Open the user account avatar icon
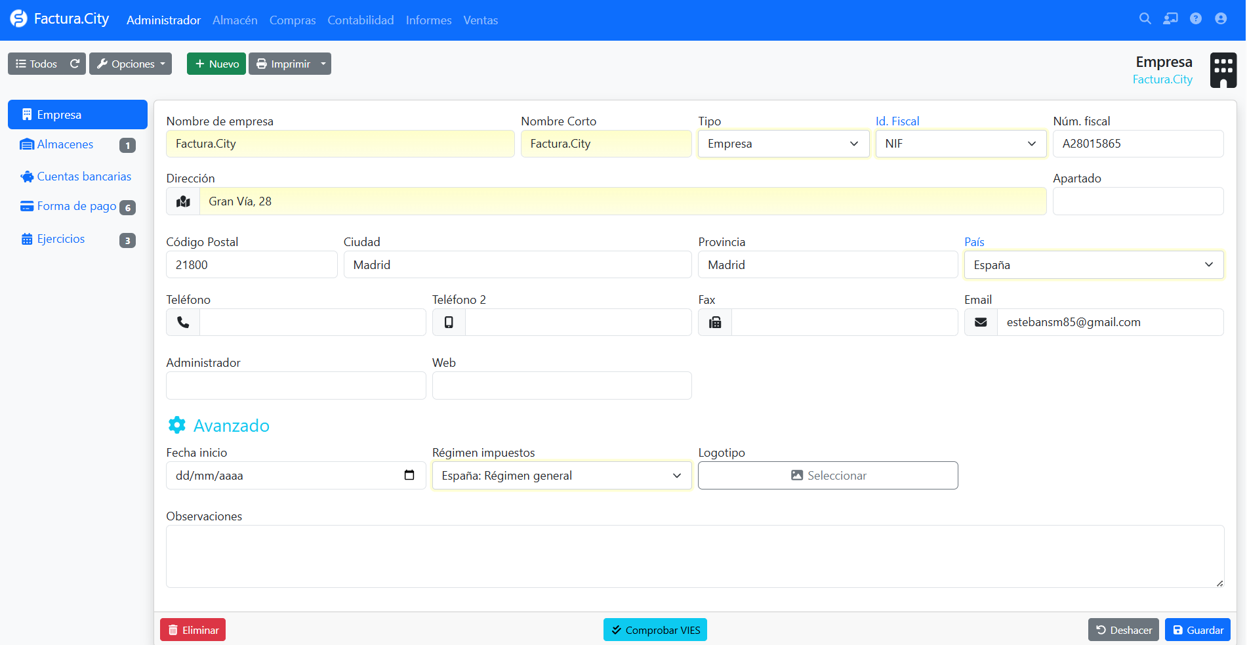The image size is (1247, 645). tap(1221, 19)
